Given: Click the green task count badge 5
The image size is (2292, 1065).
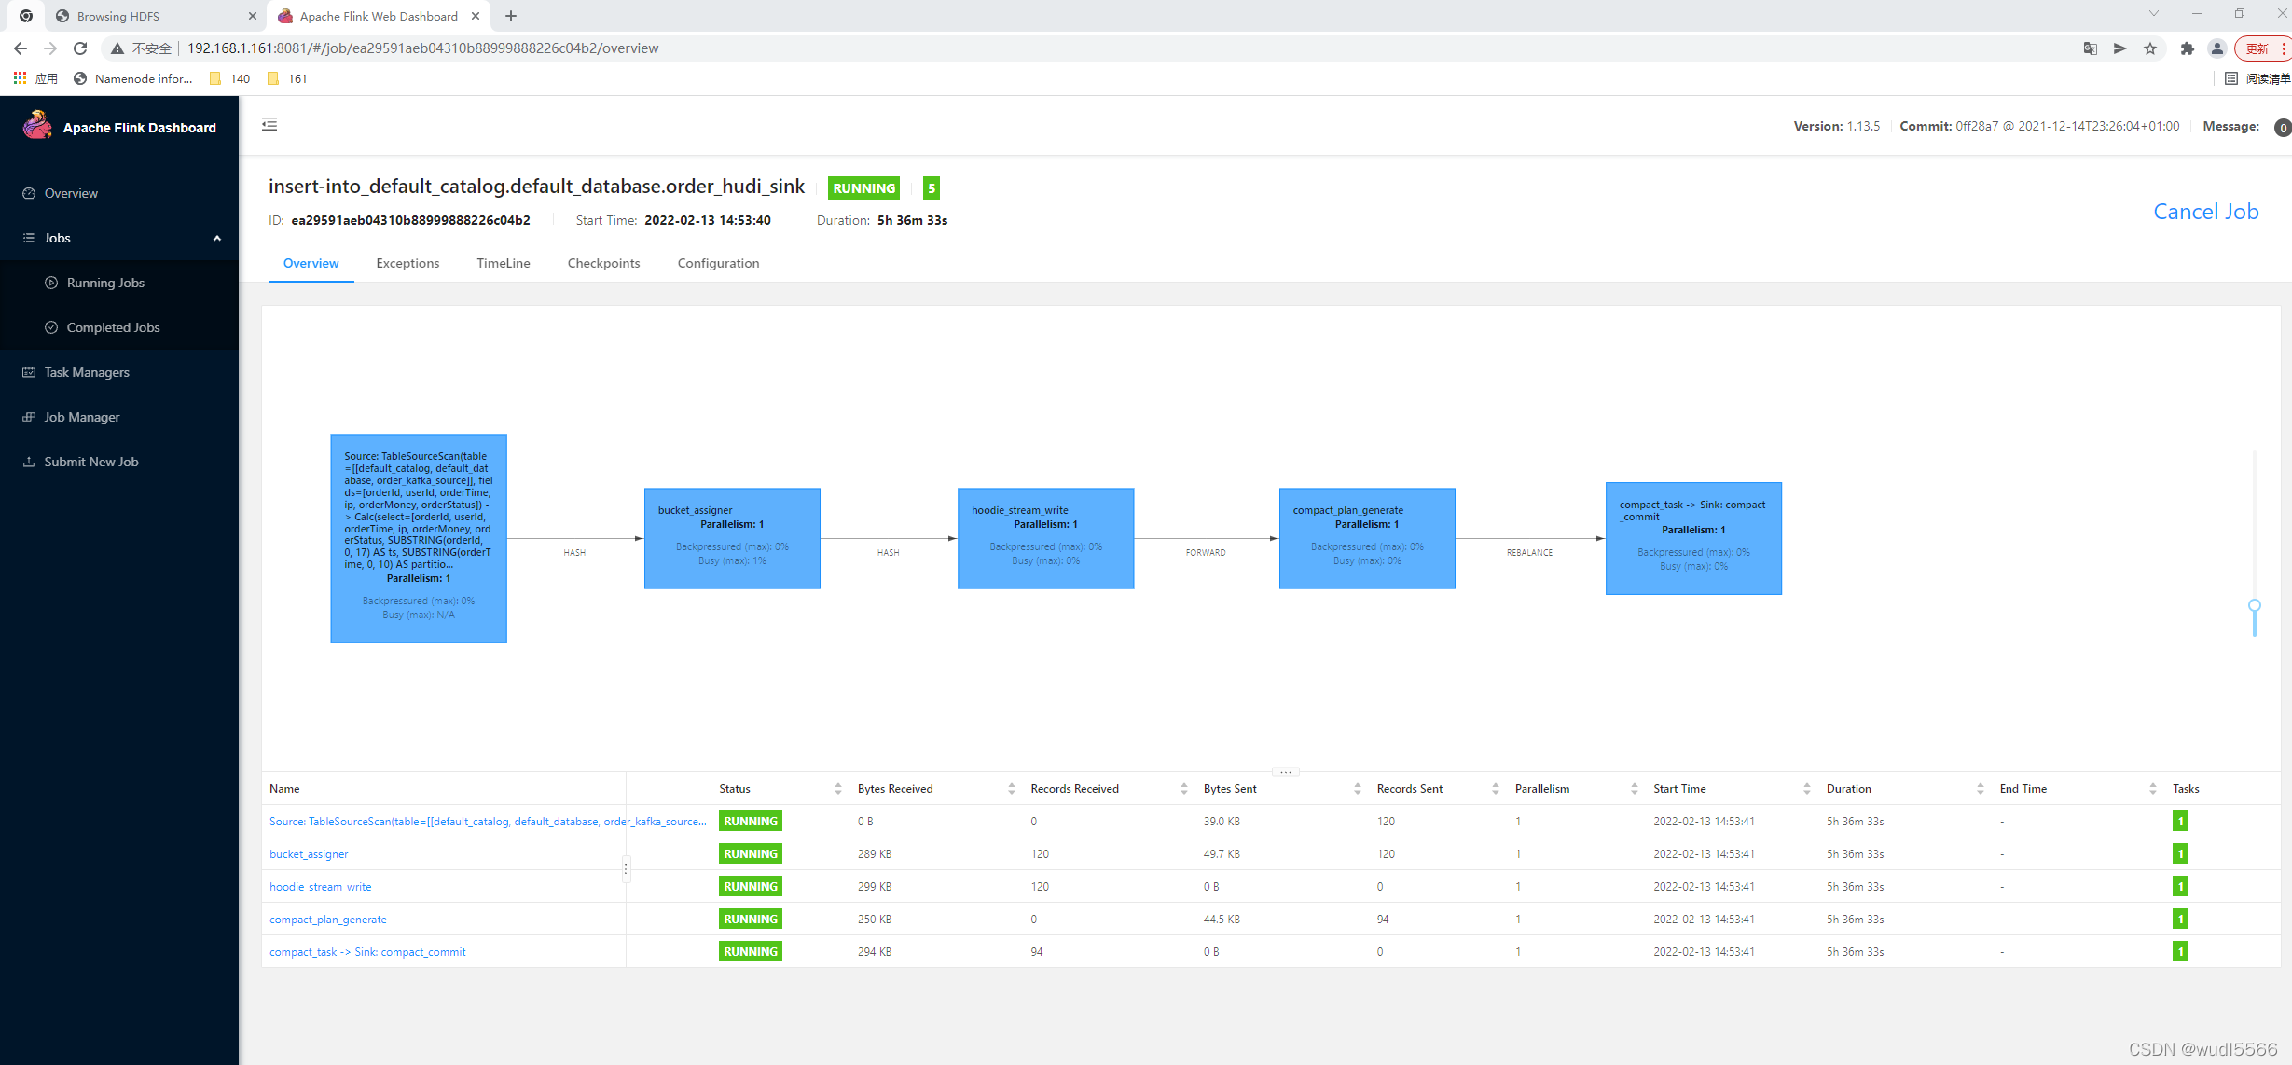Looking at the screenshot, I should pyautogui.click(x=931, y=187).
